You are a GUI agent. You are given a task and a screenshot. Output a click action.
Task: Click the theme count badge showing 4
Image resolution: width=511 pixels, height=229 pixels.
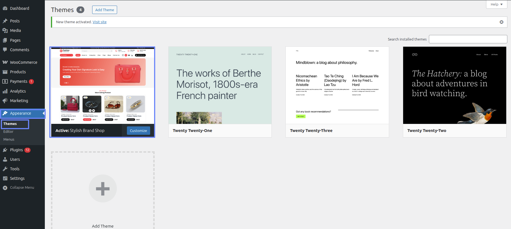tap(80, 10)
